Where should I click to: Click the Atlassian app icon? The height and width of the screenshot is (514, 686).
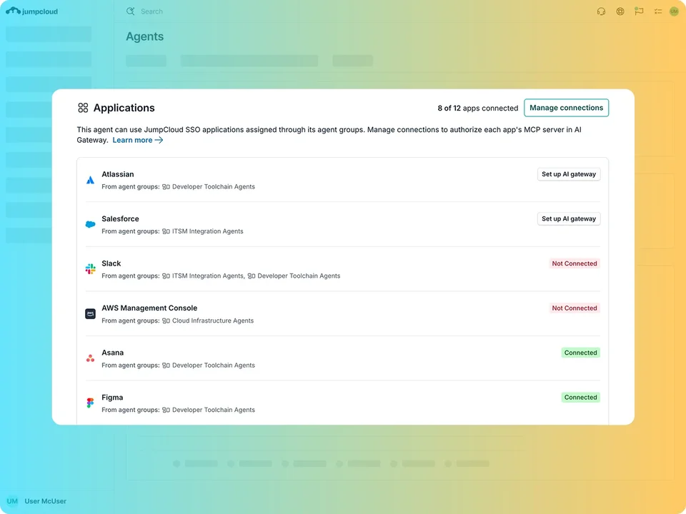pos(90,180)
